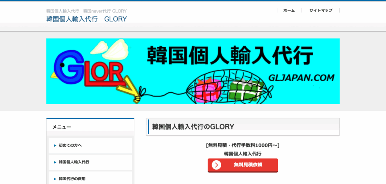Click the triangle bullet beside 韓国個人輸入代行 menu entry
Viewport: 386px width, 184px height.
55,162
